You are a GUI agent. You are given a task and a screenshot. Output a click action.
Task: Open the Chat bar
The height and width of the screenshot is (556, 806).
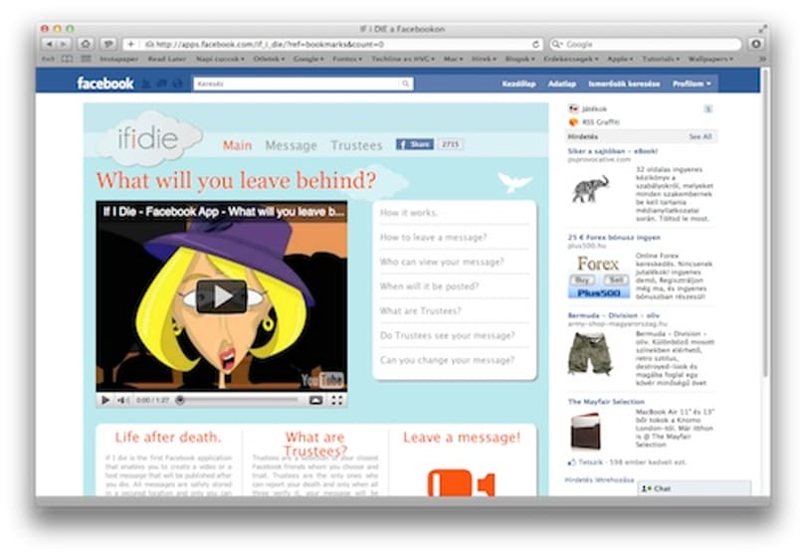coord(694,488)
